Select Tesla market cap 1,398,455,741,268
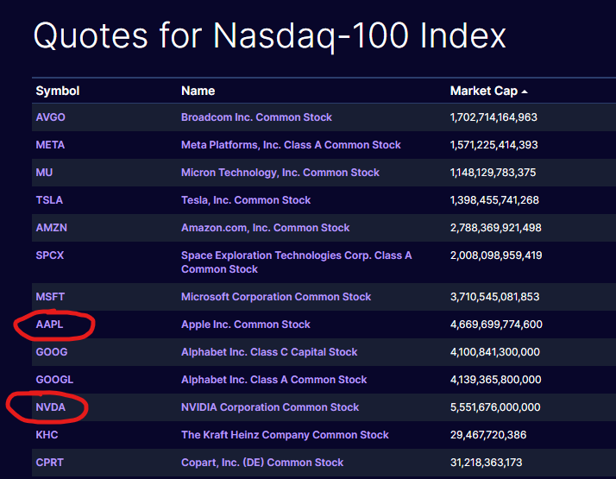The width and height of the screenshot is (616, 479). (x=494, y=200)
